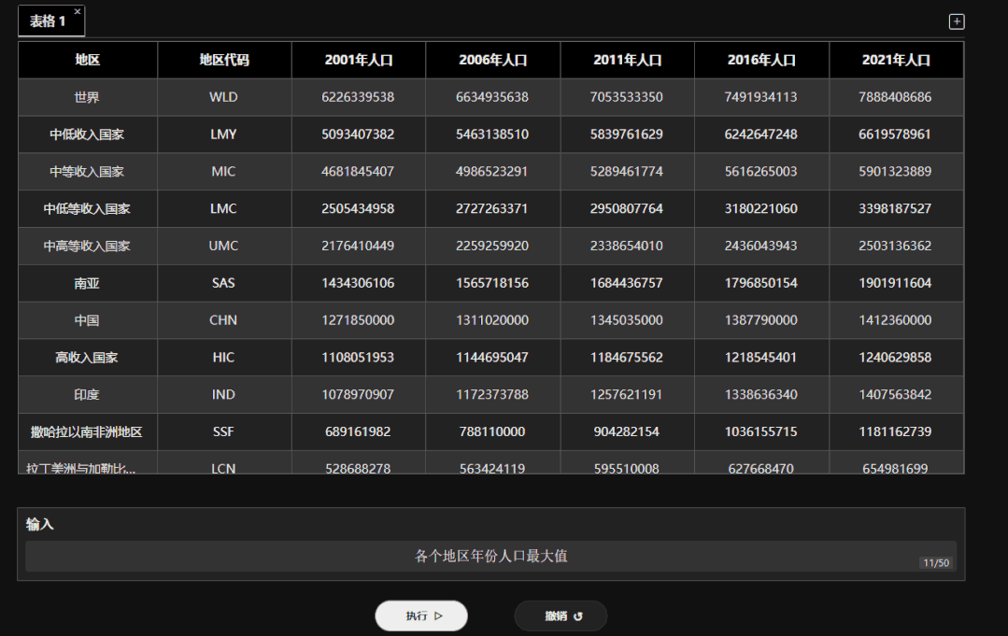Click the 高收入国家 row label
The image size is (1008, 636).
[x=88, y=358]
